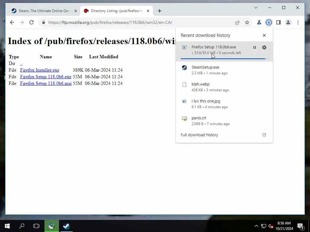Click the Downloads toolbar icon in Chrome
Screen dimensions: 310x232
click(269, 22)
